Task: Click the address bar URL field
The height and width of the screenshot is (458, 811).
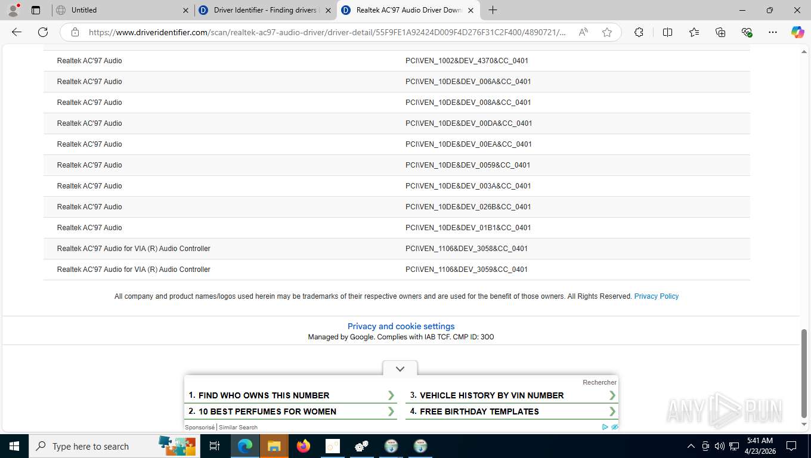Action: 327,32
